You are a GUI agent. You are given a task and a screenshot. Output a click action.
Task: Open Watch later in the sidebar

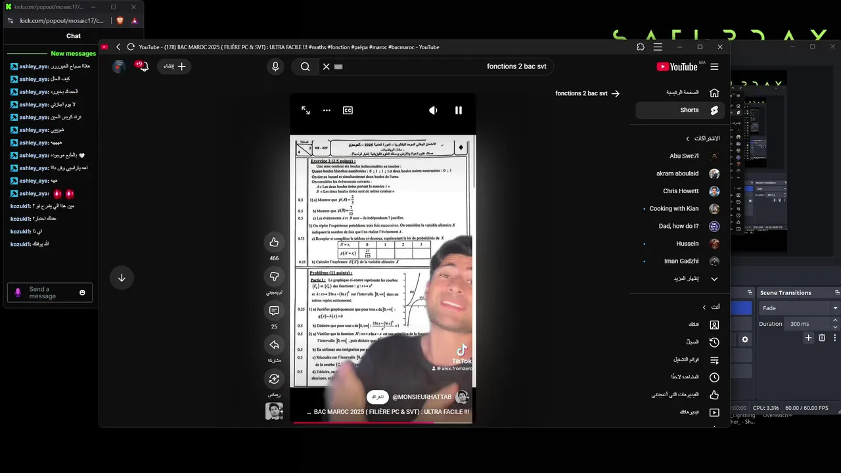[681, 377]
